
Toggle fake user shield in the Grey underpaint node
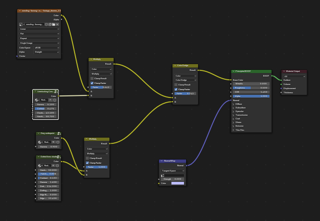pyautogui.click(x=58, y=142)
